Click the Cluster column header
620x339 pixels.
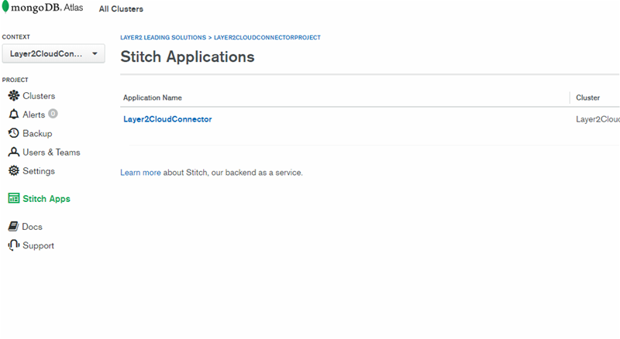coord(588,98)
